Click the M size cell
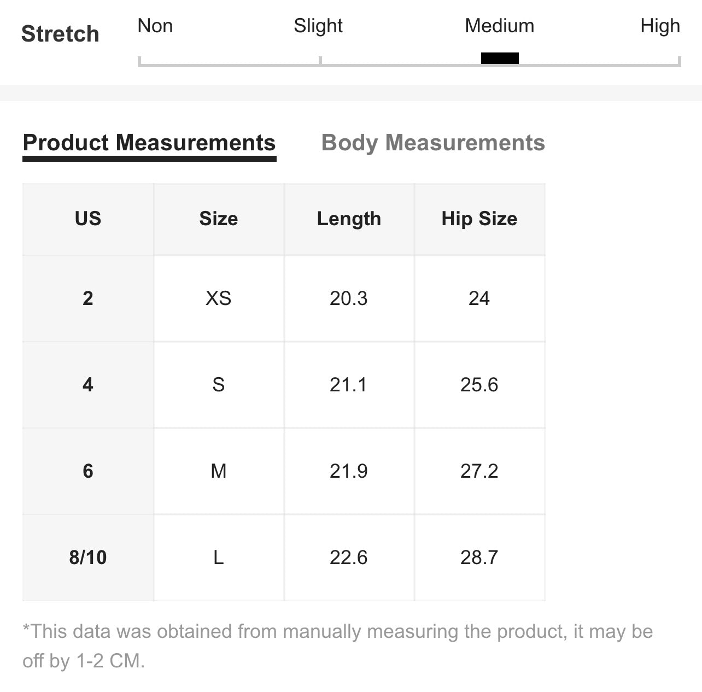 (219, 471)
